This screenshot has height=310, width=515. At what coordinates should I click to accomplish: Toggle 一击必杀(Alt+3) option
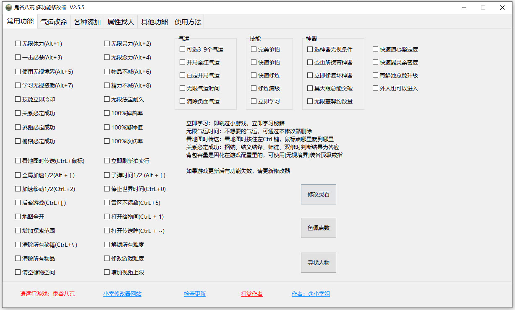coord(18,57)
